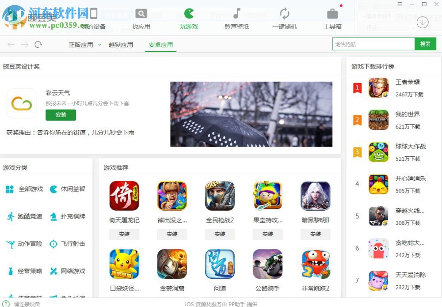Click the back navigation arrow
The width and height of the screenshot is (442, 307).
[x=11, y=44]
